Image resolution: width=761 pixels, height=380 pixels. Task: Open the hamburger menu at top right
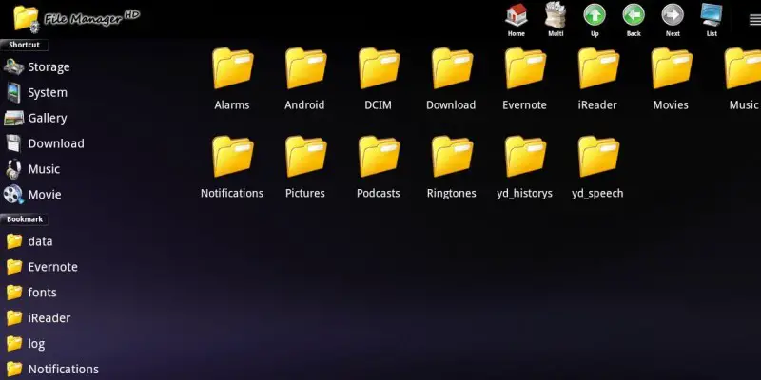[x=754, y=19]
